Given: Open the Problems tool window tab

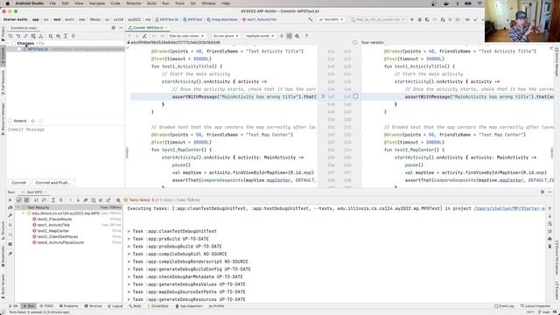Looking at the screenshot, I should click(x=68, y=306).
